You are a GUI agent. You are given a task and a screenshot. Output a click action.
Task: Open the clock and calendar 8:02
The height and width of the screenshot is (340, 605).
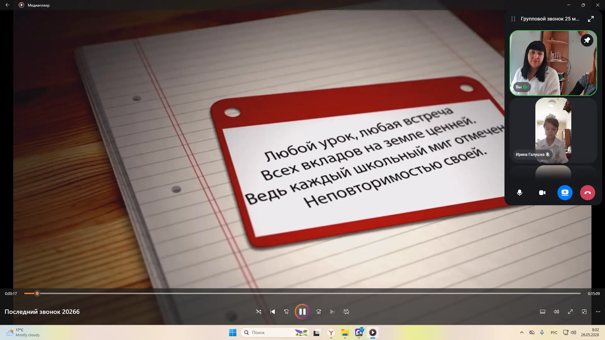[x=590, y=332]
